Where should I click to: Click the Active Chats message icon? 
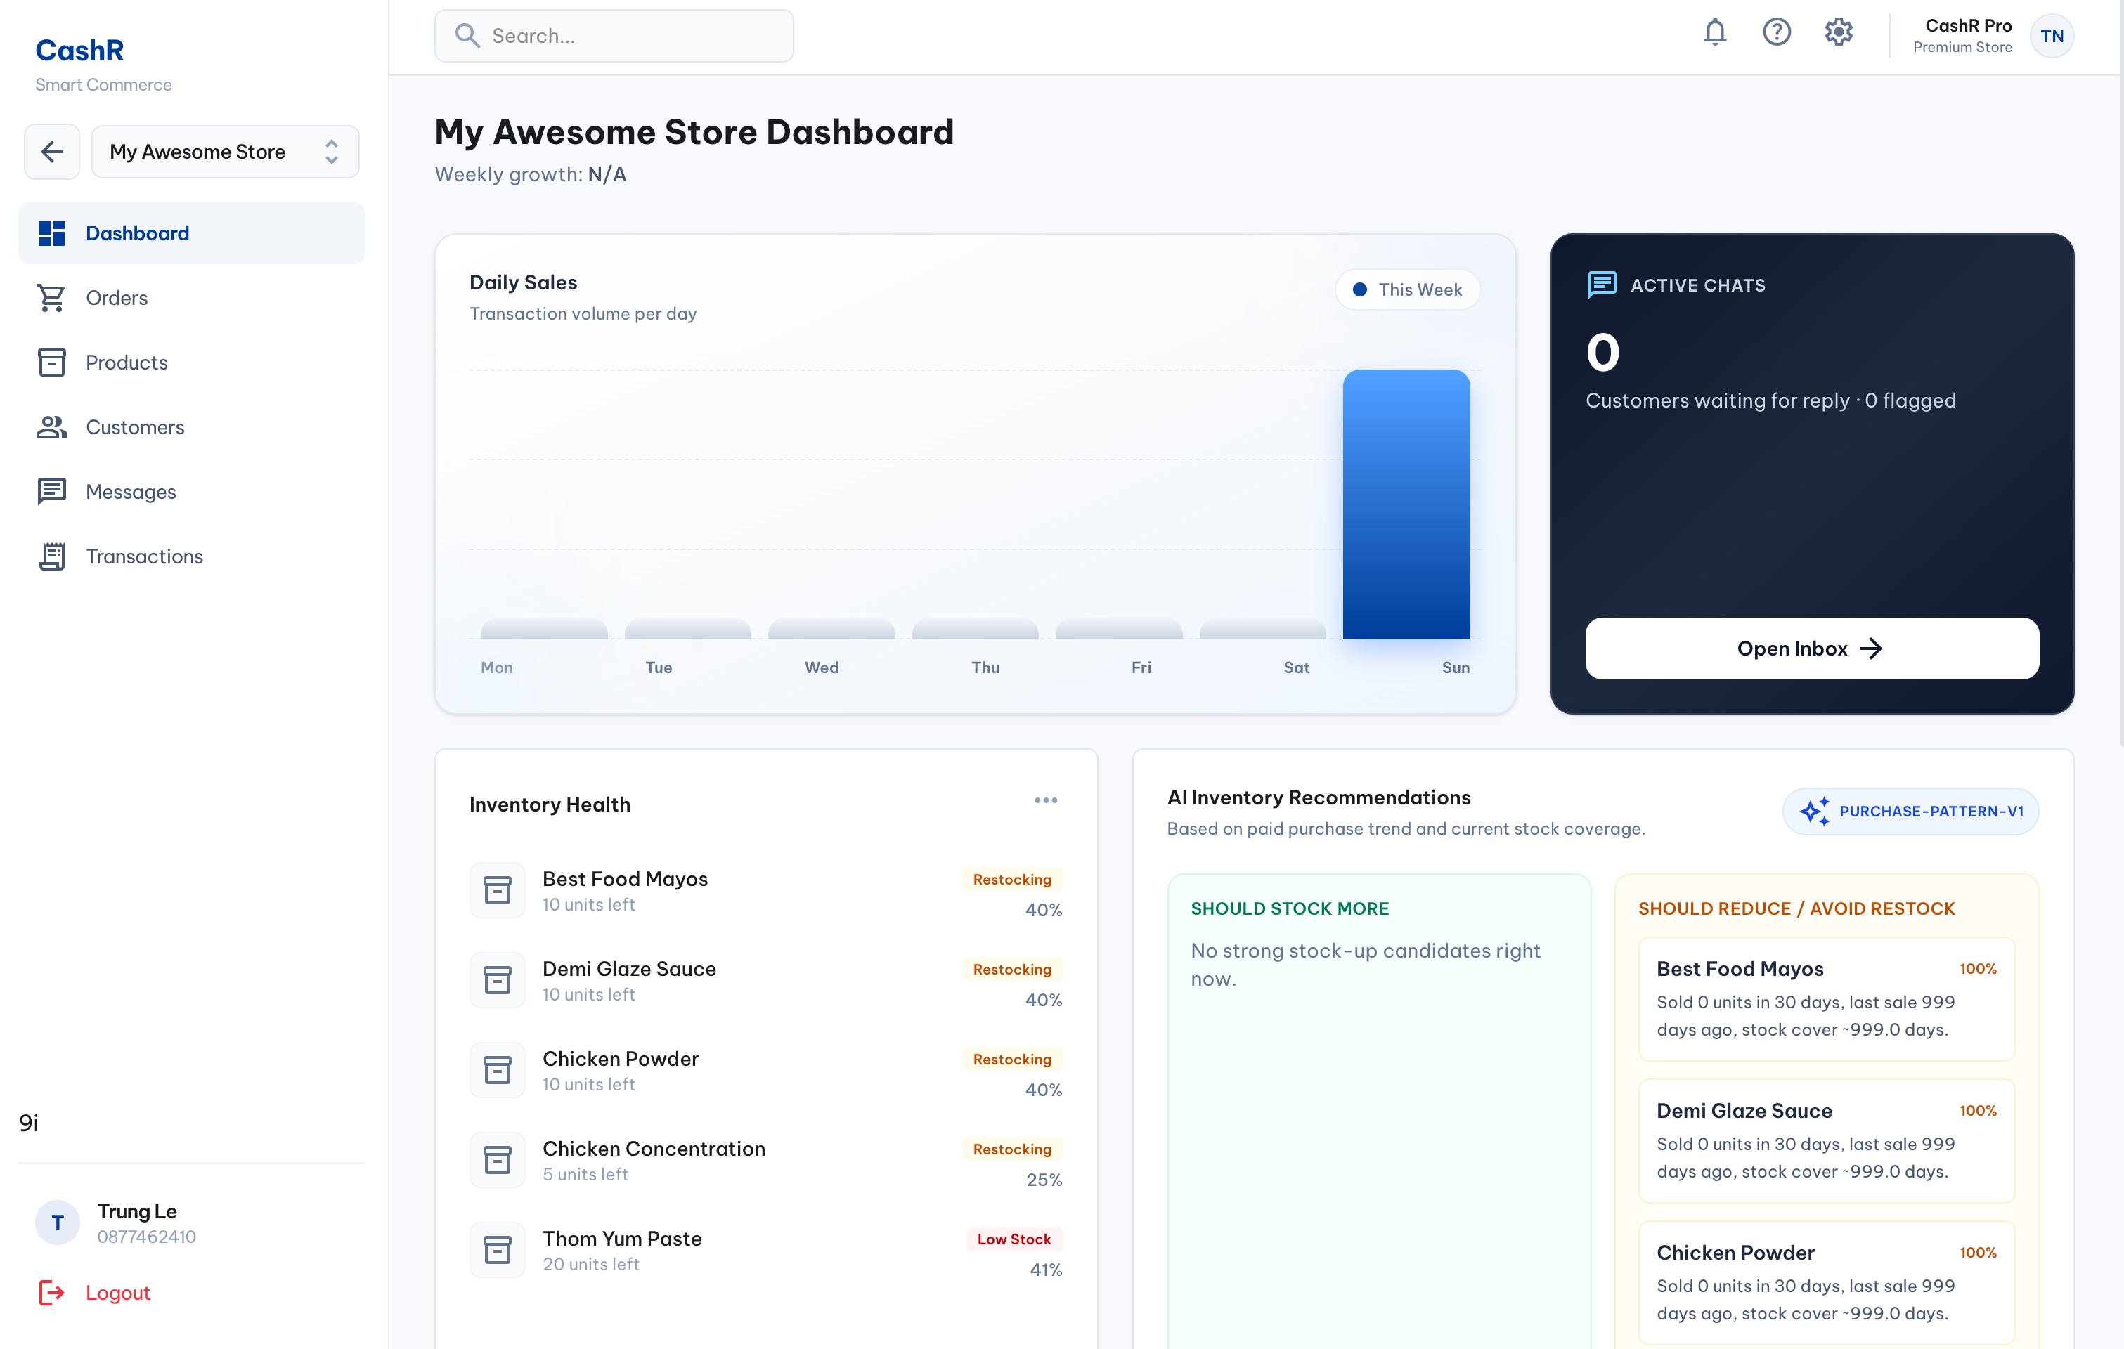click(x=1602, y=285)
